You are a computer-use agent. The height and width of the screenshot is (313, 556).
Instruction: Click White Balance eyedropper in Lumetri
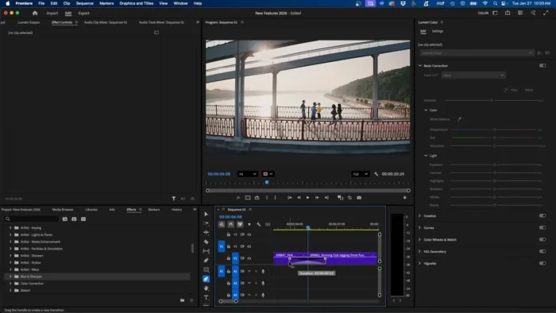coord(460,119)
